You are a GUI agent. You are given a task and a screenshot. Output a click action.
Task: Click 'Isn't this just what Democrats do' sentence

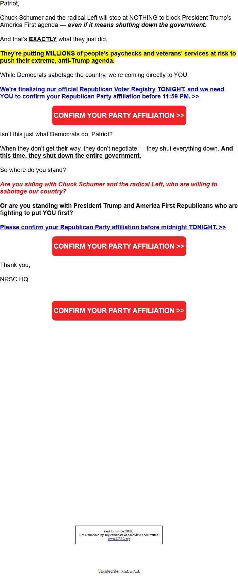click(56, 134)
